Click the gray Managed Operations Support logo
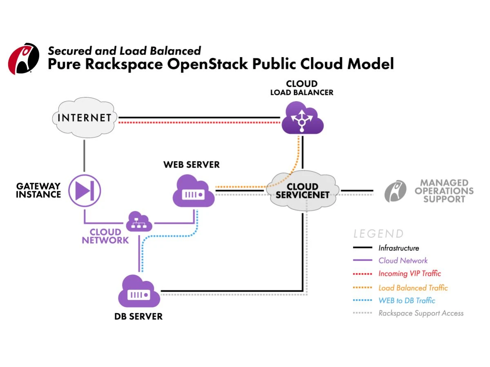Image resolution: width=490 pixels, height=367 pixels. (395, 191)
